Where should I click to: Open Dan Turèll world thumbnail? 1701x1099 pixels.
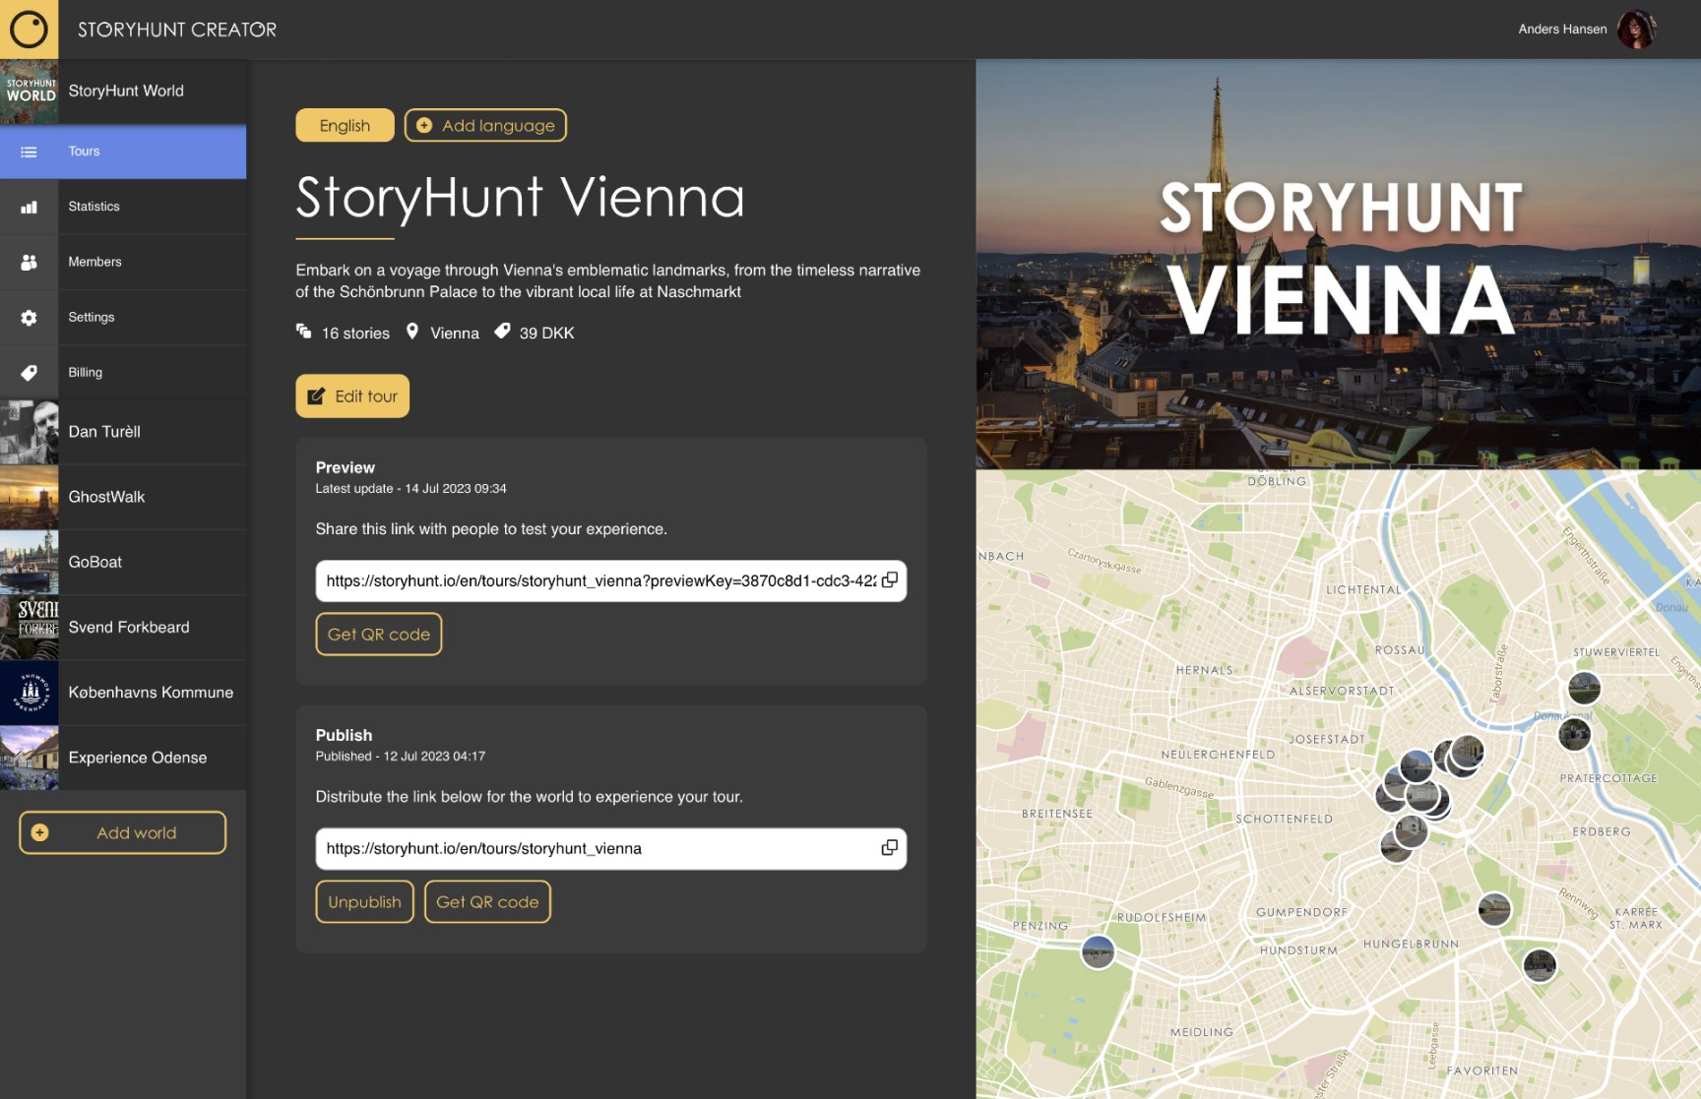click(29, 432)
